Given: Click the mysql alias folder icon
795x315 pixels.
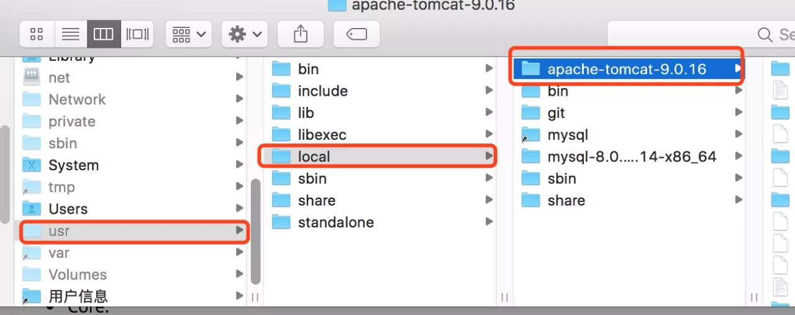Looking at the screenshot, I should tap(530, 135).
